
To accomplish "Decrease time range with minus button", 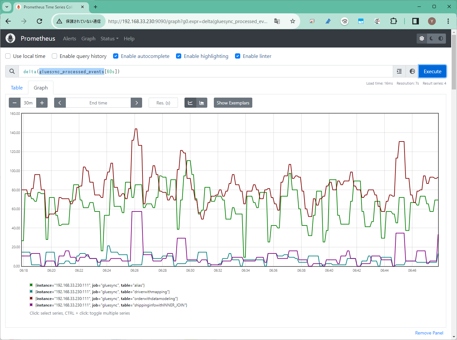I will click(15, 103).
